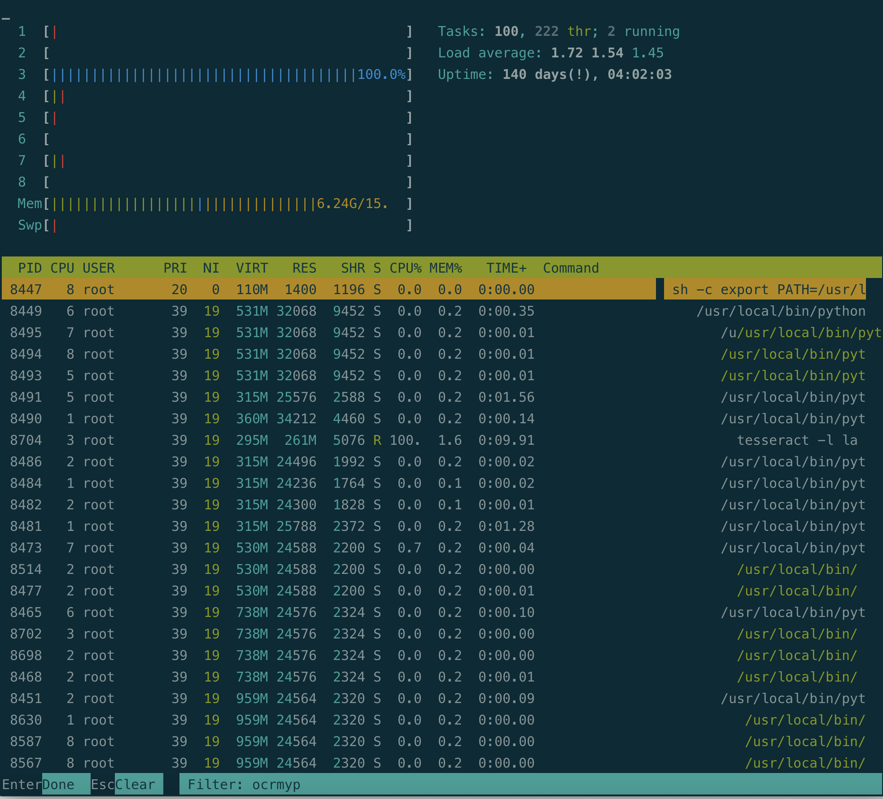
Task: Sort processes by the TIME+ column
Action: [x=506, y=268]
